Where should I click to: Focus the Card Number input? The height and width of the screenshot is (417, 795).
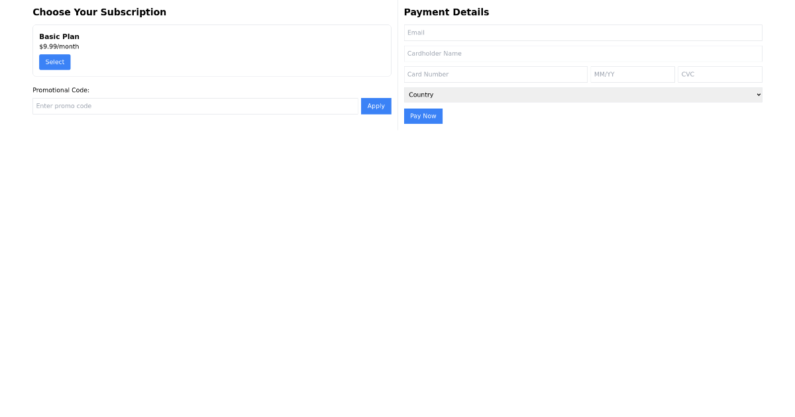[x=496, y=74]
